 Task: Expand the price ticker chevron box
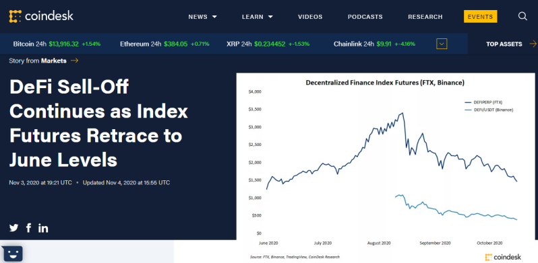click(x=442, y=44)
